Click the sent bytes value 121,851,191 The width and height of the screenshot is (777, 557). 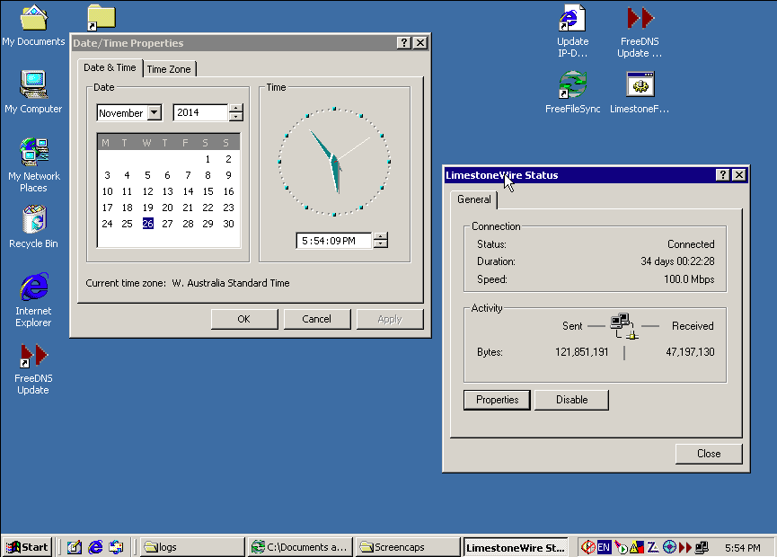[x=582, y=352]
